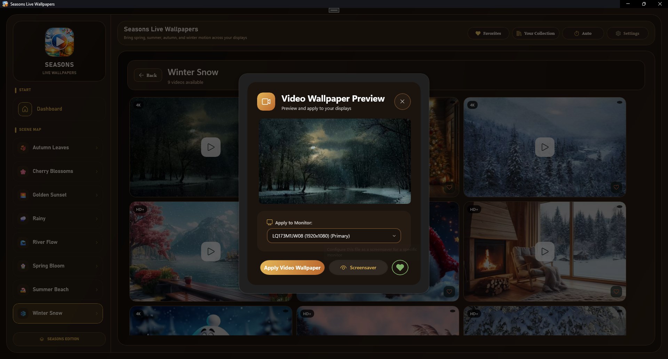Open the Apply to Monitor dropdown
The height and width of the screenshot is (359, 668).
334,236
